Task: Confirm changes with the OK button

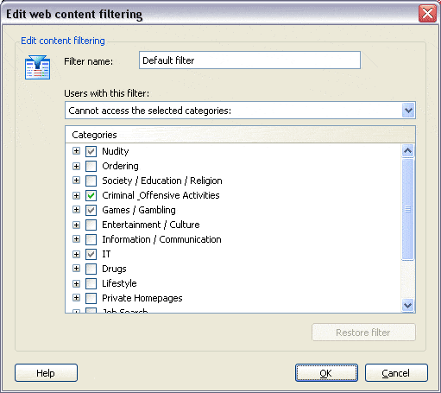Action: pos(326,373)
